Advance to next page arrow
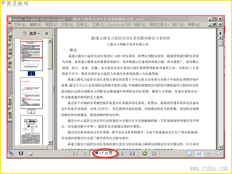This screenshot has width=232, height=174. [123, 154]
